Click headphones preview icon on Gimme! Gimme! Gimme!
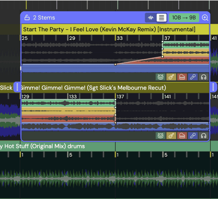This screenshot has height=199, width=218. (204, 136)
